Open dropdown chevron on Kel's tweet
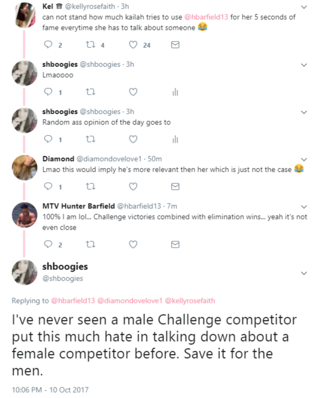The height and width of the screenshot is (398, 312). tap(304, 7)
